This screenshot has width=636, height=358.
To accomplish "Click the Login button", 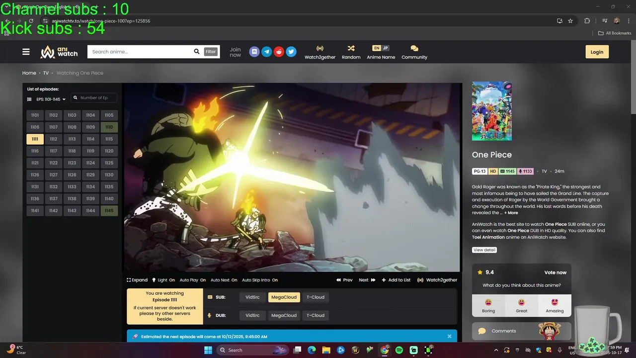I will (x=597, y=52).
